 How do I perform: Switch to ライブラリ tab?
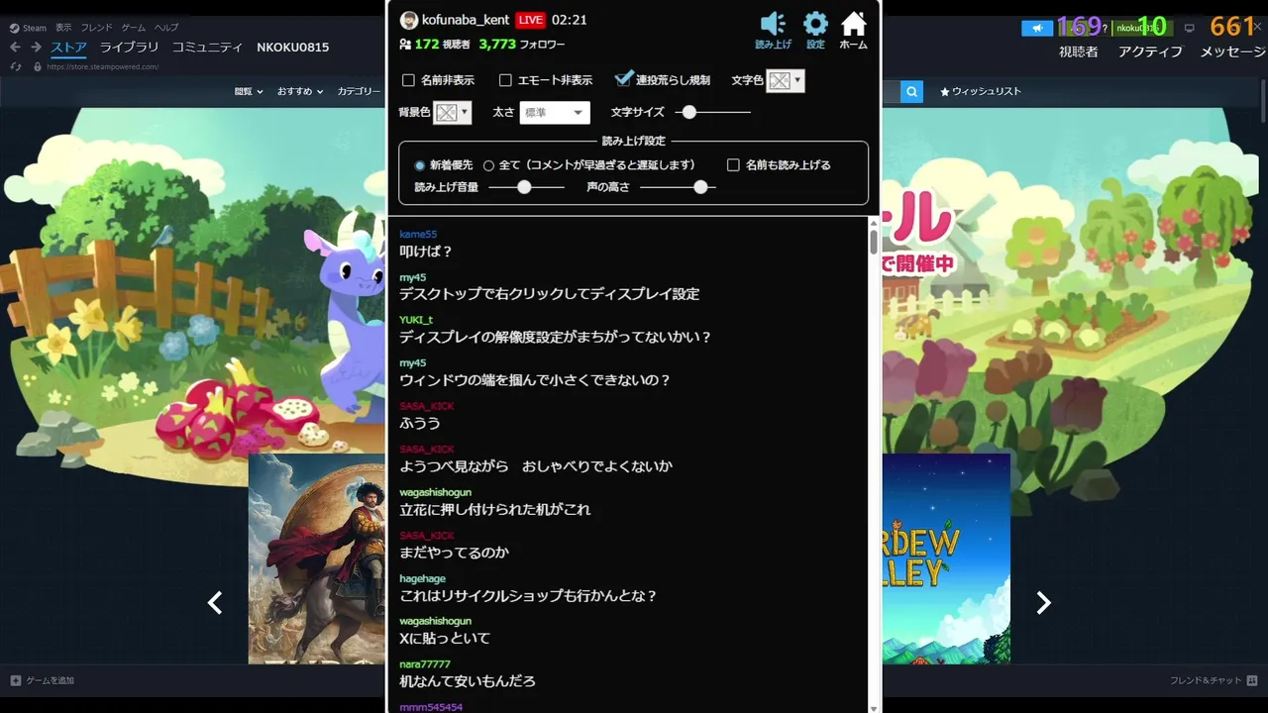coord(129,47)
